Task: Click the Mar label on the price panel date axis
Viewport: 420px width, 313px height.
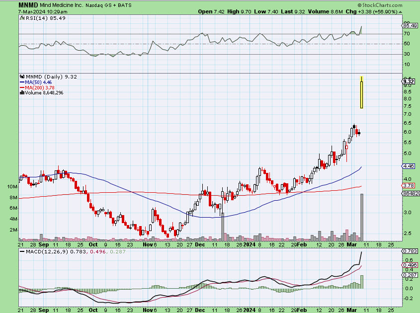Action: (352, 245)
